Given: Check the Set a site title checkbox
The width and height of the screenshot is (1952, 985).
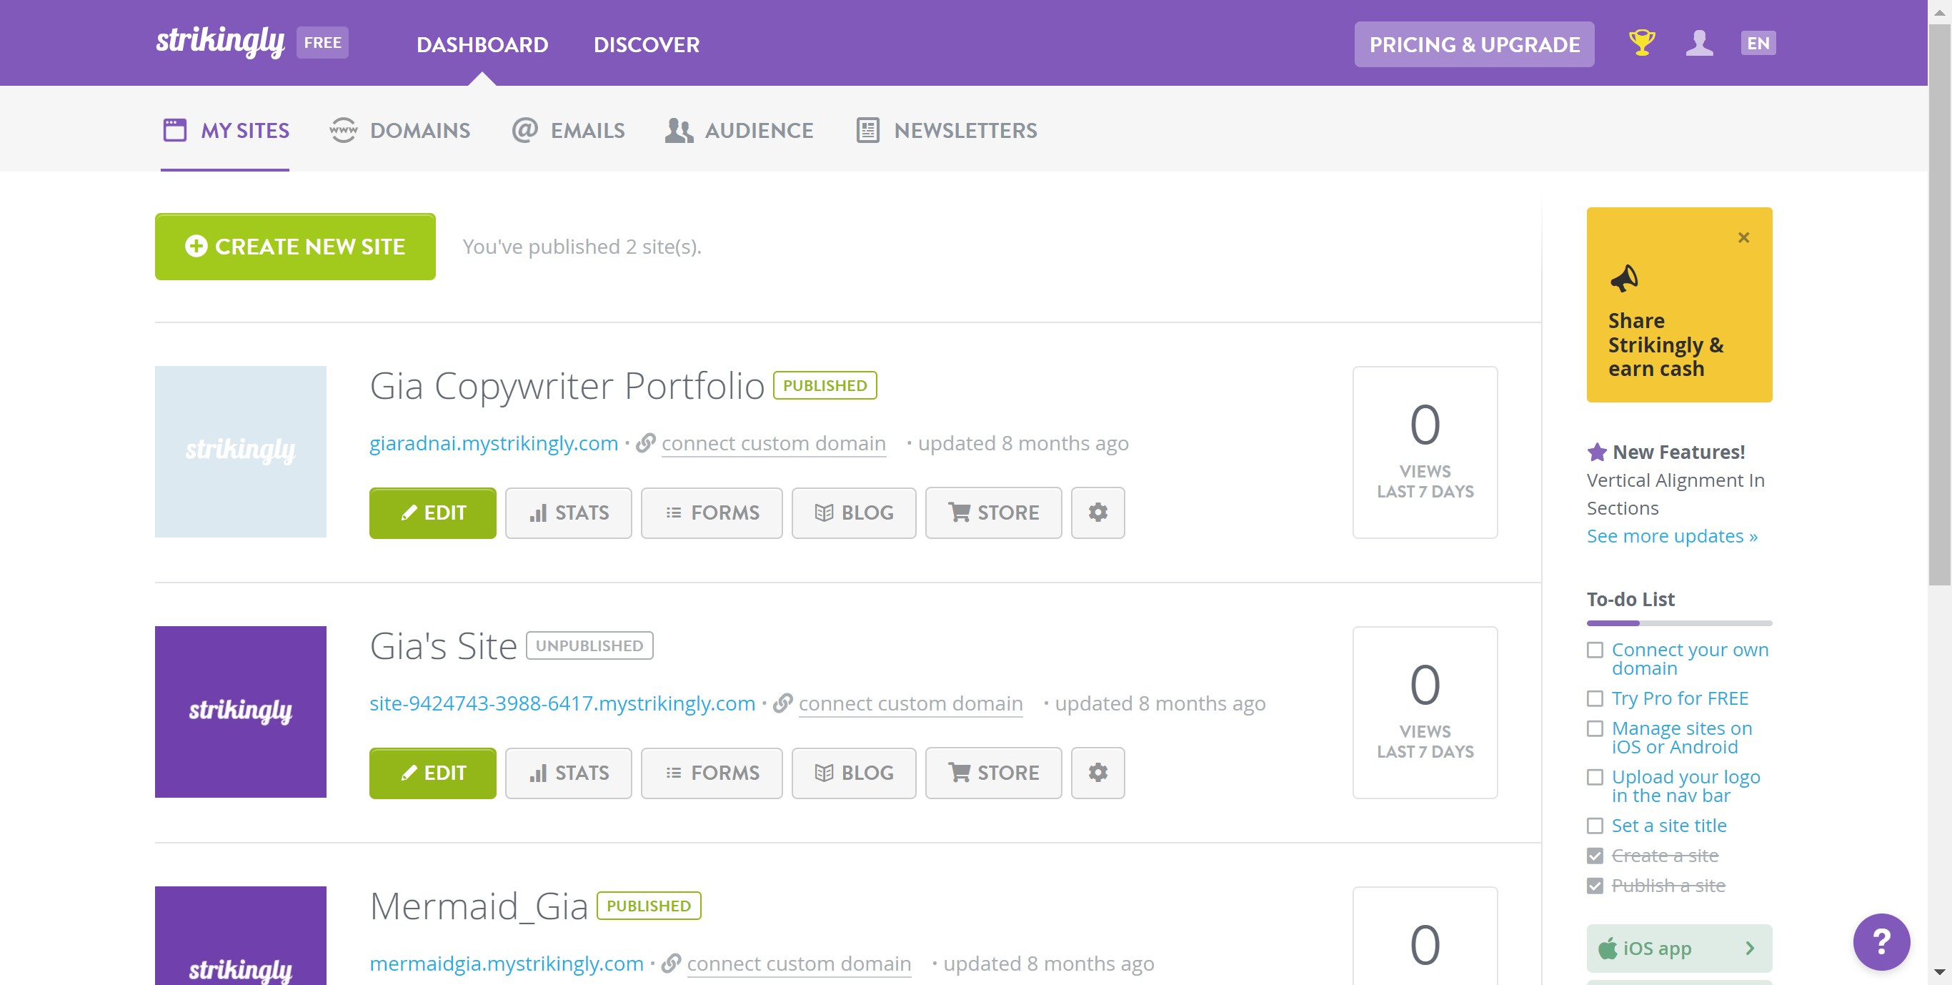Looking at the screenshot, I should tap(1594, 826).
